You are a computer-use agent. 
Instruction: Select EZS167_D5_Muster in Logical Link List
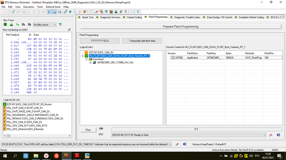(x=29, y=104)
